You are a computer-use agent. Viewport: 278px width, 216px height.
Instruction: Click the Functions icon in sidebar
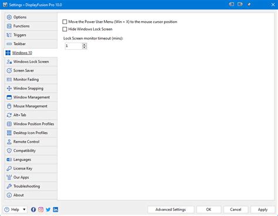[x=9, y=26]
